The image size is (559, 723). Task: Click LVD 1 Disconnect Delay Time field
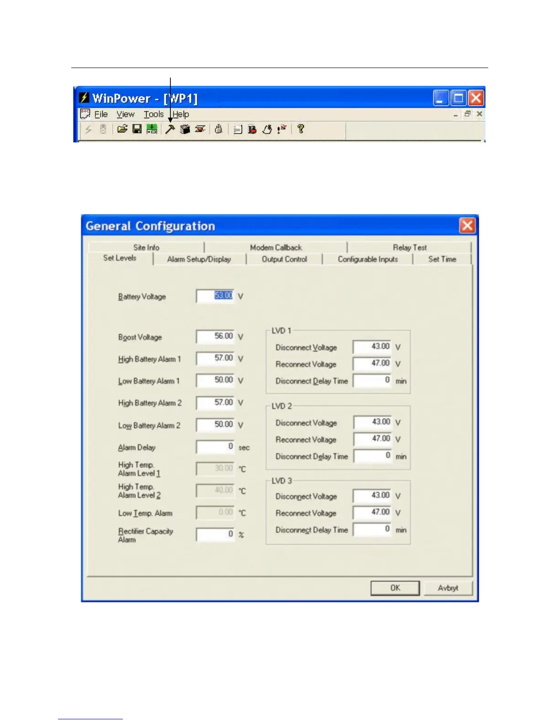coord(372,381)
